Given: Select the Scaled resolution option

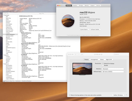Looking at the screenshot, I should pyautogui.click(x=103, y=65).
